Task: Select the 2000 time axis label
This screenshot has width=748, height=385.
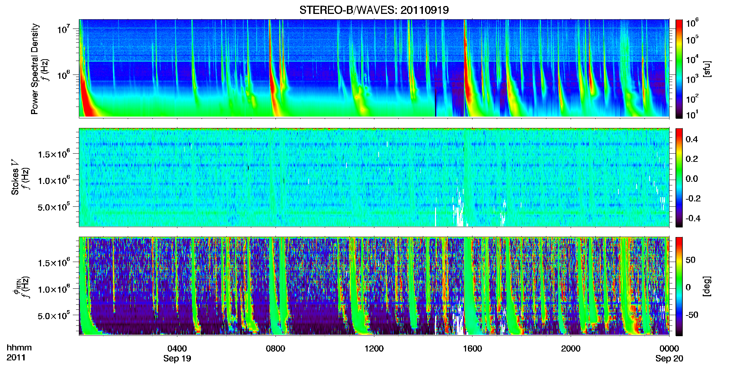Action: coord(571,349)
